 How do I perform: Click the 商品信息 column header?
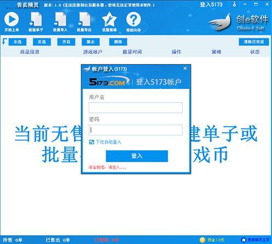tap(30, 52)
